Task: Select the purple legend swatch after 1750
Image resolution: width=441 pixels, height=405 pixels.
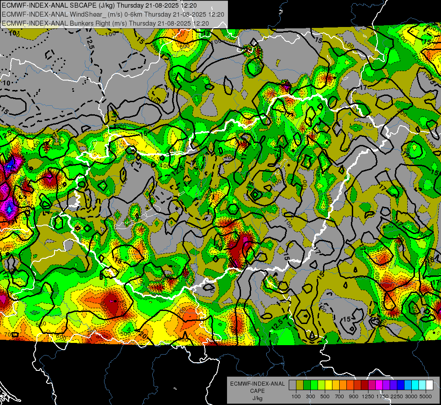Action: coord(386,385)
